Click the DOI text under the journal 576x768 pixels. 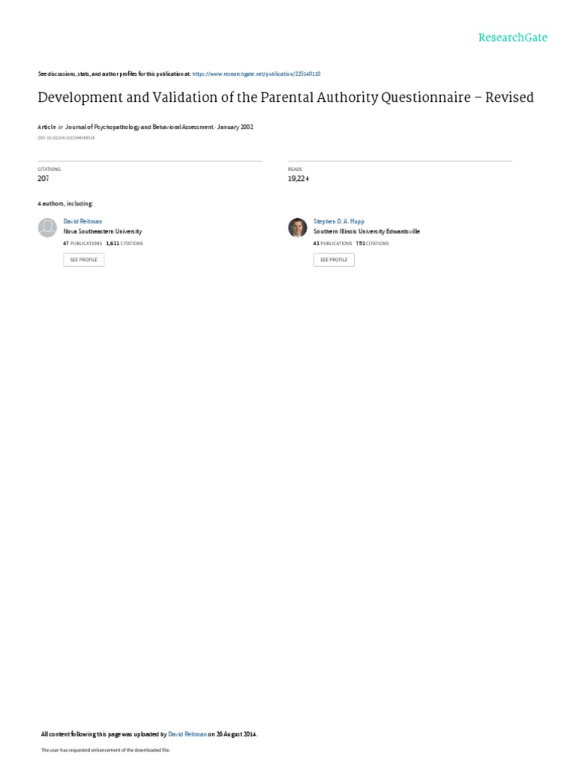click(67, 138)
